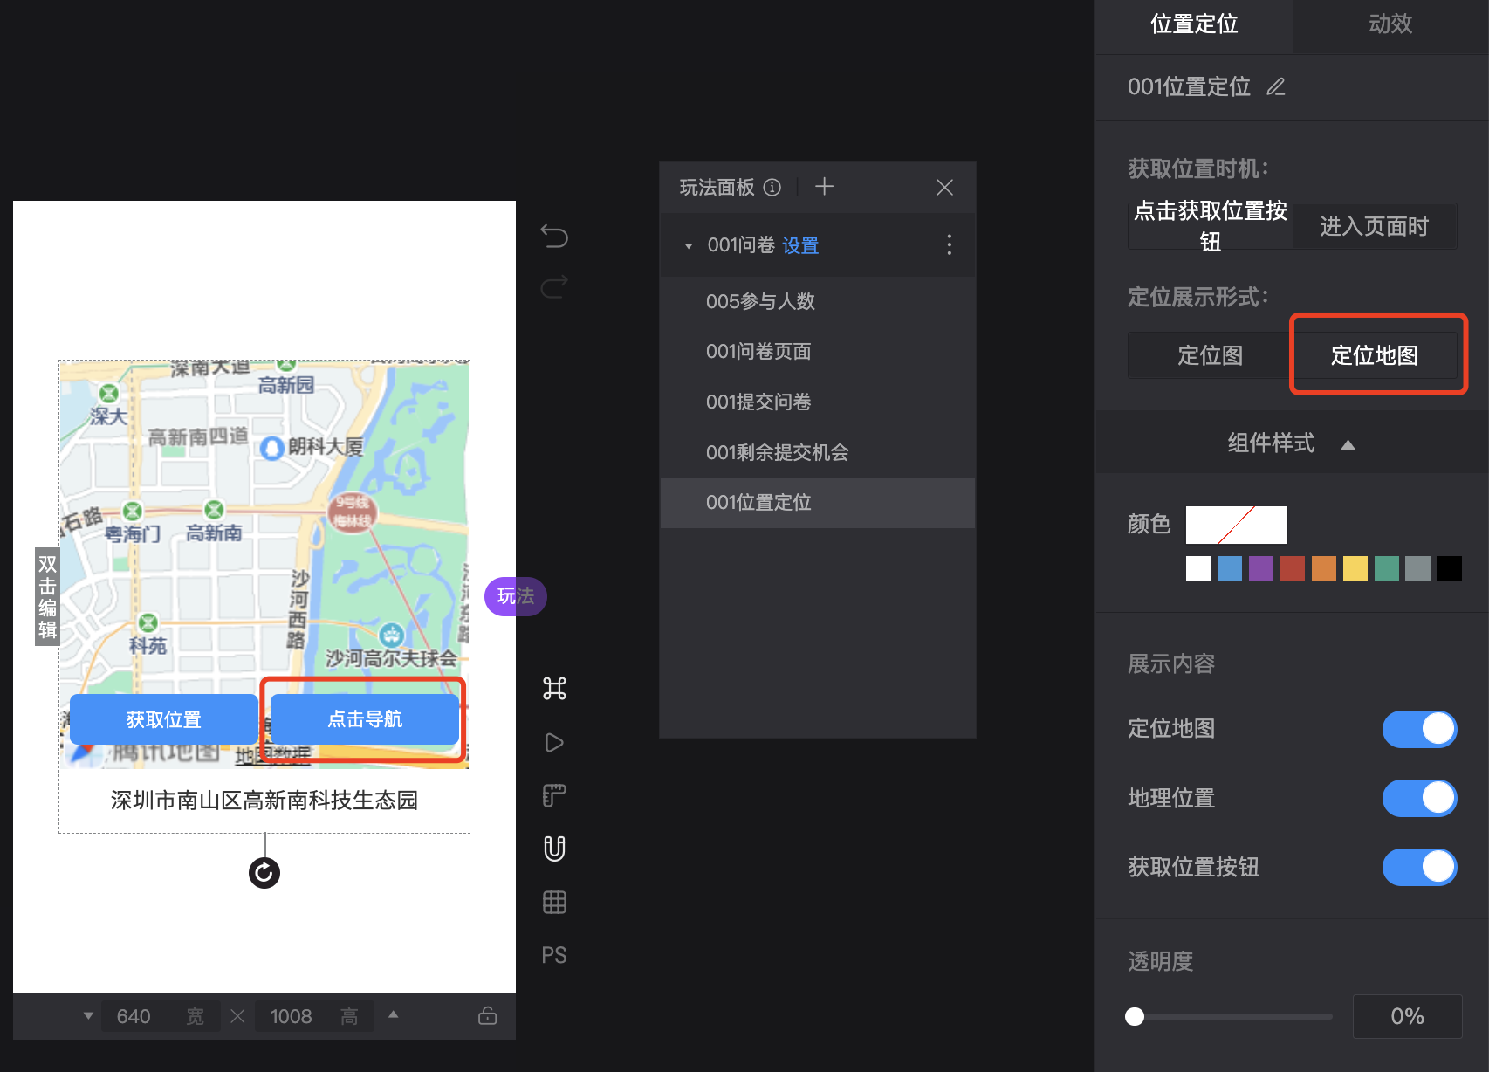
Task: Click the 设置 link next to 001问卷
Action: (800, 245)
